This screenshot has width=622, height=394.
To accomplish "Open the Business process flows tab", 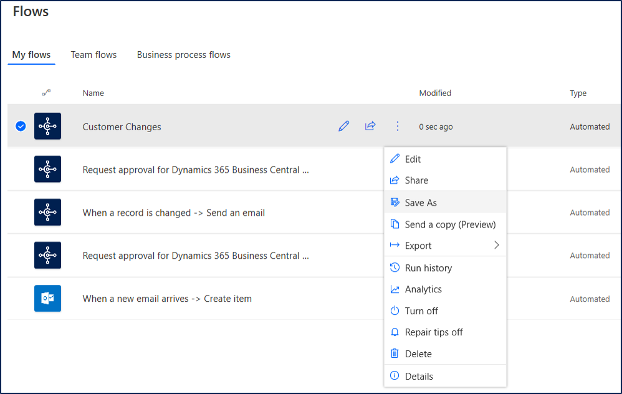I will click(x=184, y=55).
